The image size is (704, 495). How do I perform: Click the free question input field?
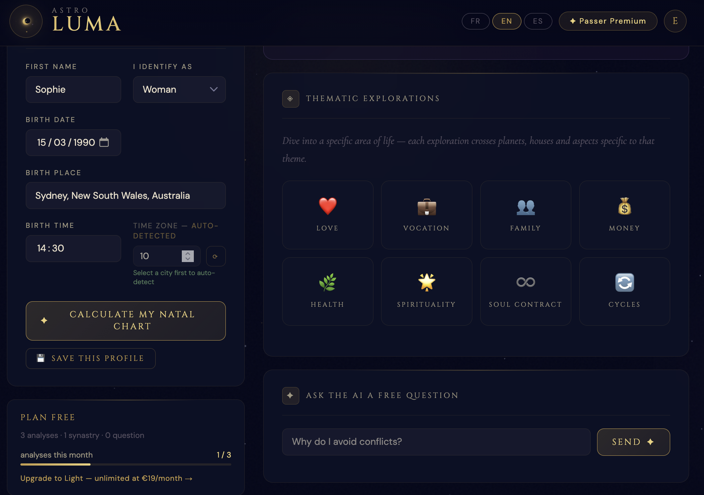436,442
